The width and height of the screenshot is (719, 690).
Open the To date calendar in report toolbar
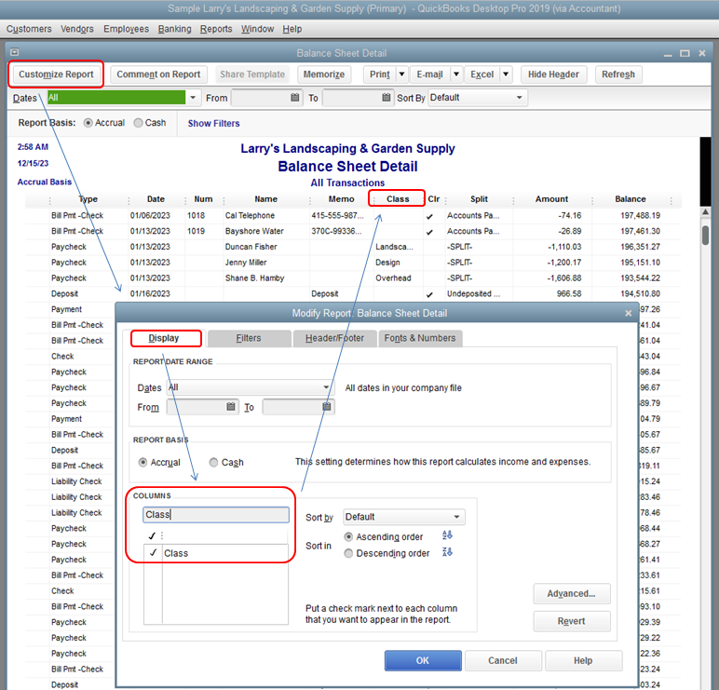pos(387,98)
